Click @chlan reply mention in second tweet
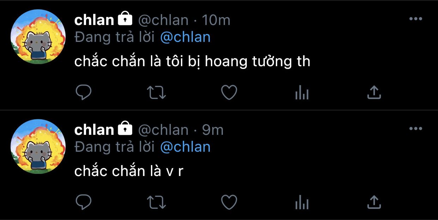 [x=185, y=147]
